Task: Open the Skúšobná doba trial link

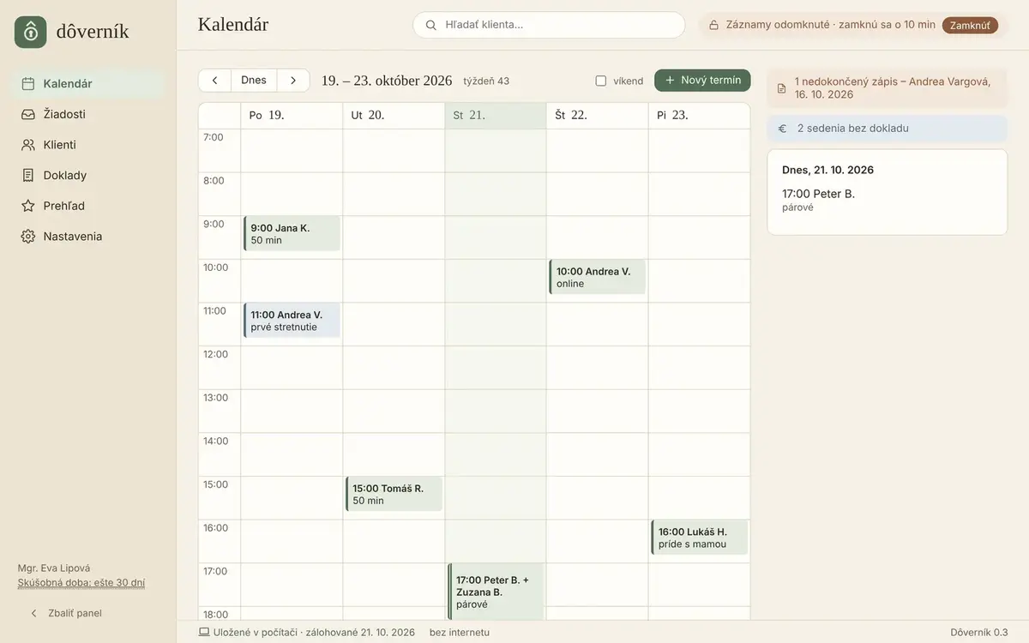Action: click(81, 583)
